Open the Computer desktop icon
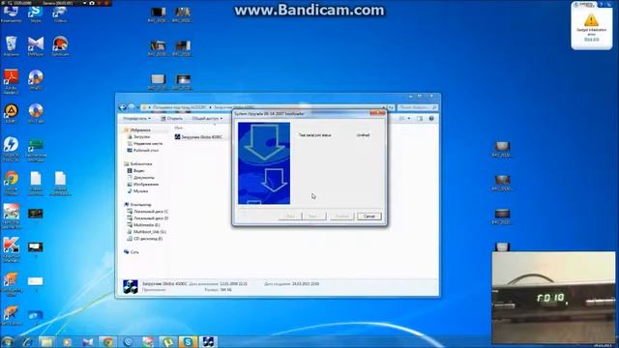 [11, 13]
